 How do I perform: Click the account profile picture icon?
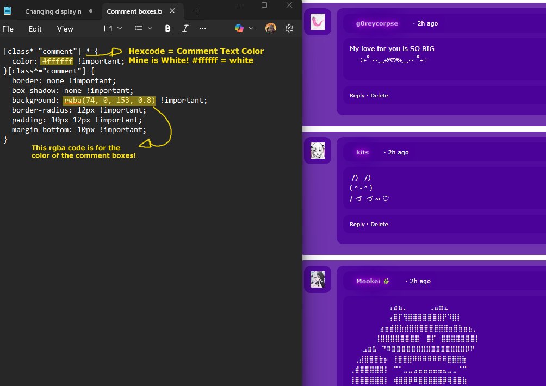click(270, 28)
